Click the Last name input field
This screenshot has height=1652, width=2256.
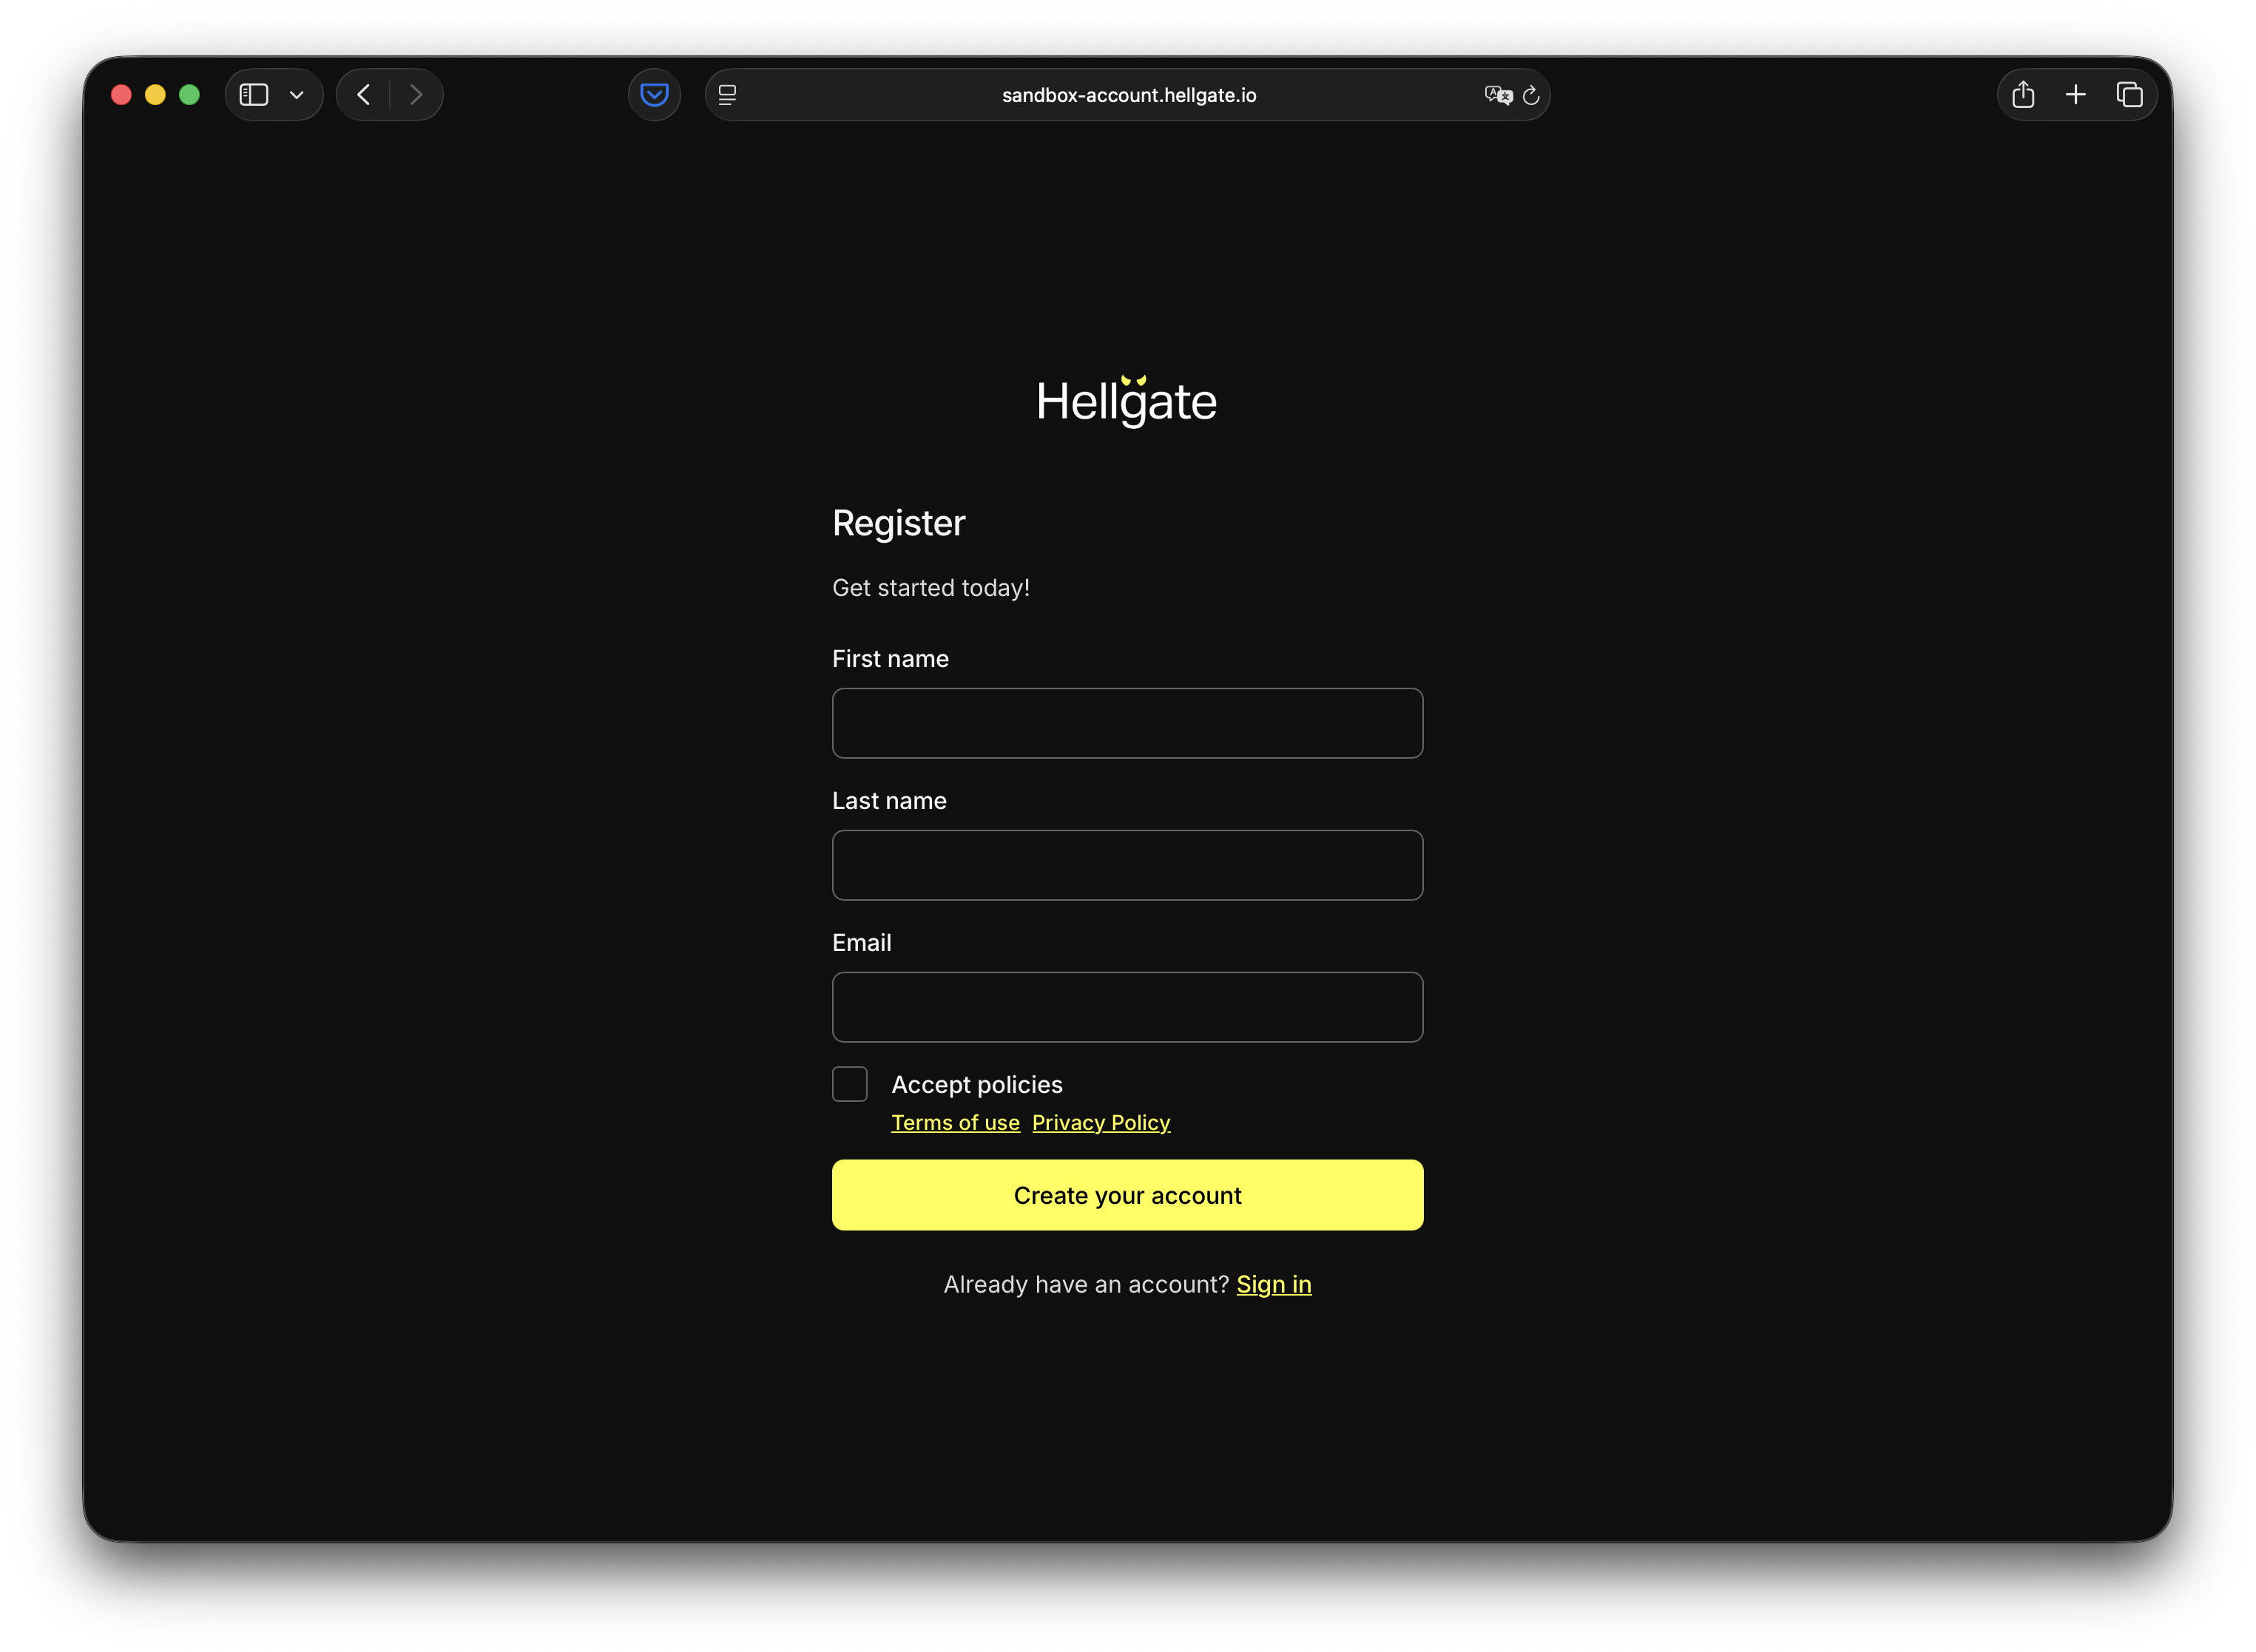pos(1127,864)
